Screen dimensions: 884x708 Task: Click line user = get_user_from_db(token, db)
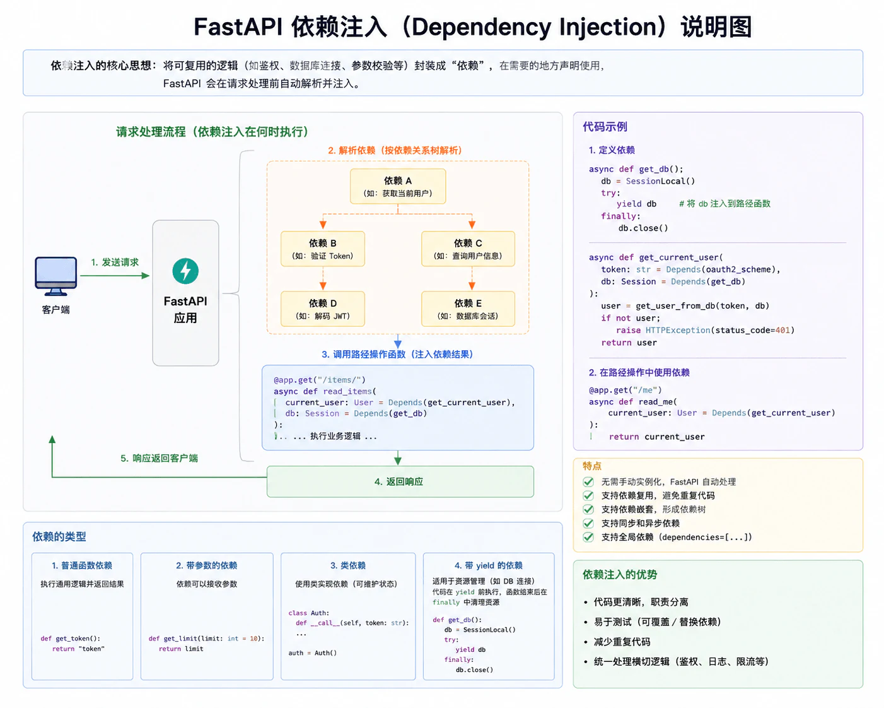click(685, 306)
